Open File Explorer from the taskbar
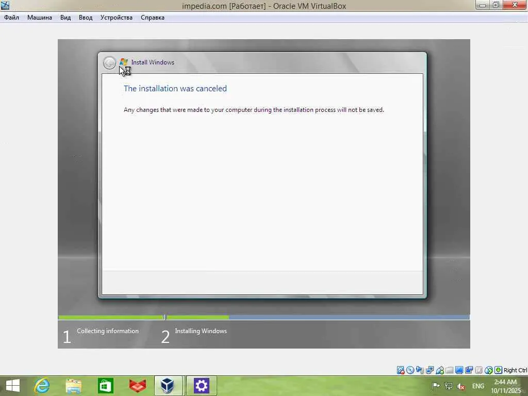Screen dimensions: 528x396 (x=73, y=386)
